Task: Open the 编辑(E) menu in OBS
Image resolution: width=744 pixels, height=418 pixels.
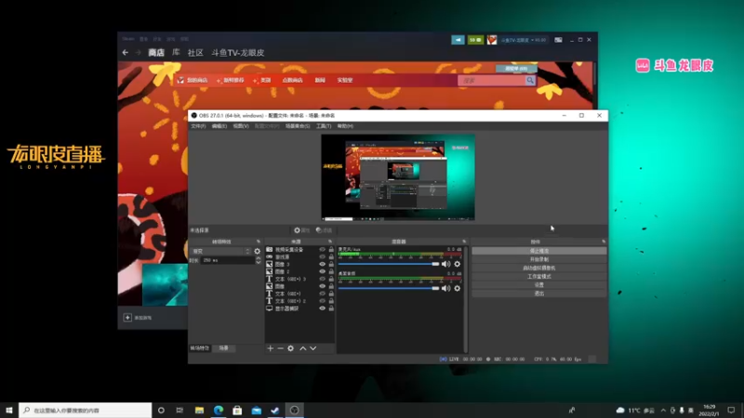Action: coord(219,126)
